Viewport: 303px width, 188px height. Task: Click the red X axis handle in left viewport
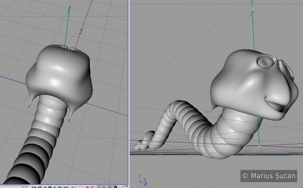coord(81,30)
